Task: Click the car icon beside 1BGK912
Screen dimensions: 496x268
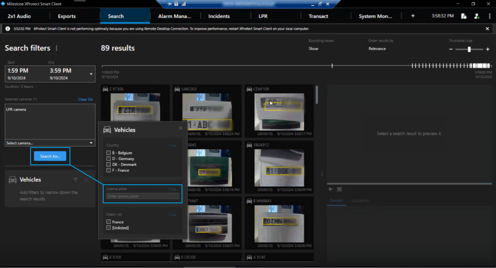Action: 249,145
